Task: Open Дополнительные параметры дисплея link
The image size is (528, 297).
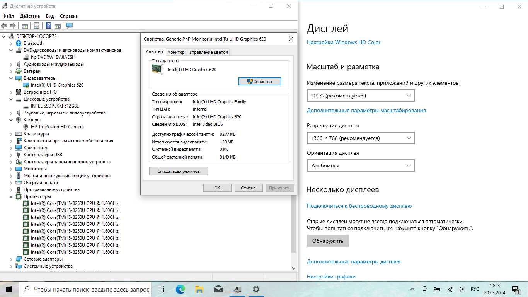Action: pyautogui.click(x=353, y=261)
